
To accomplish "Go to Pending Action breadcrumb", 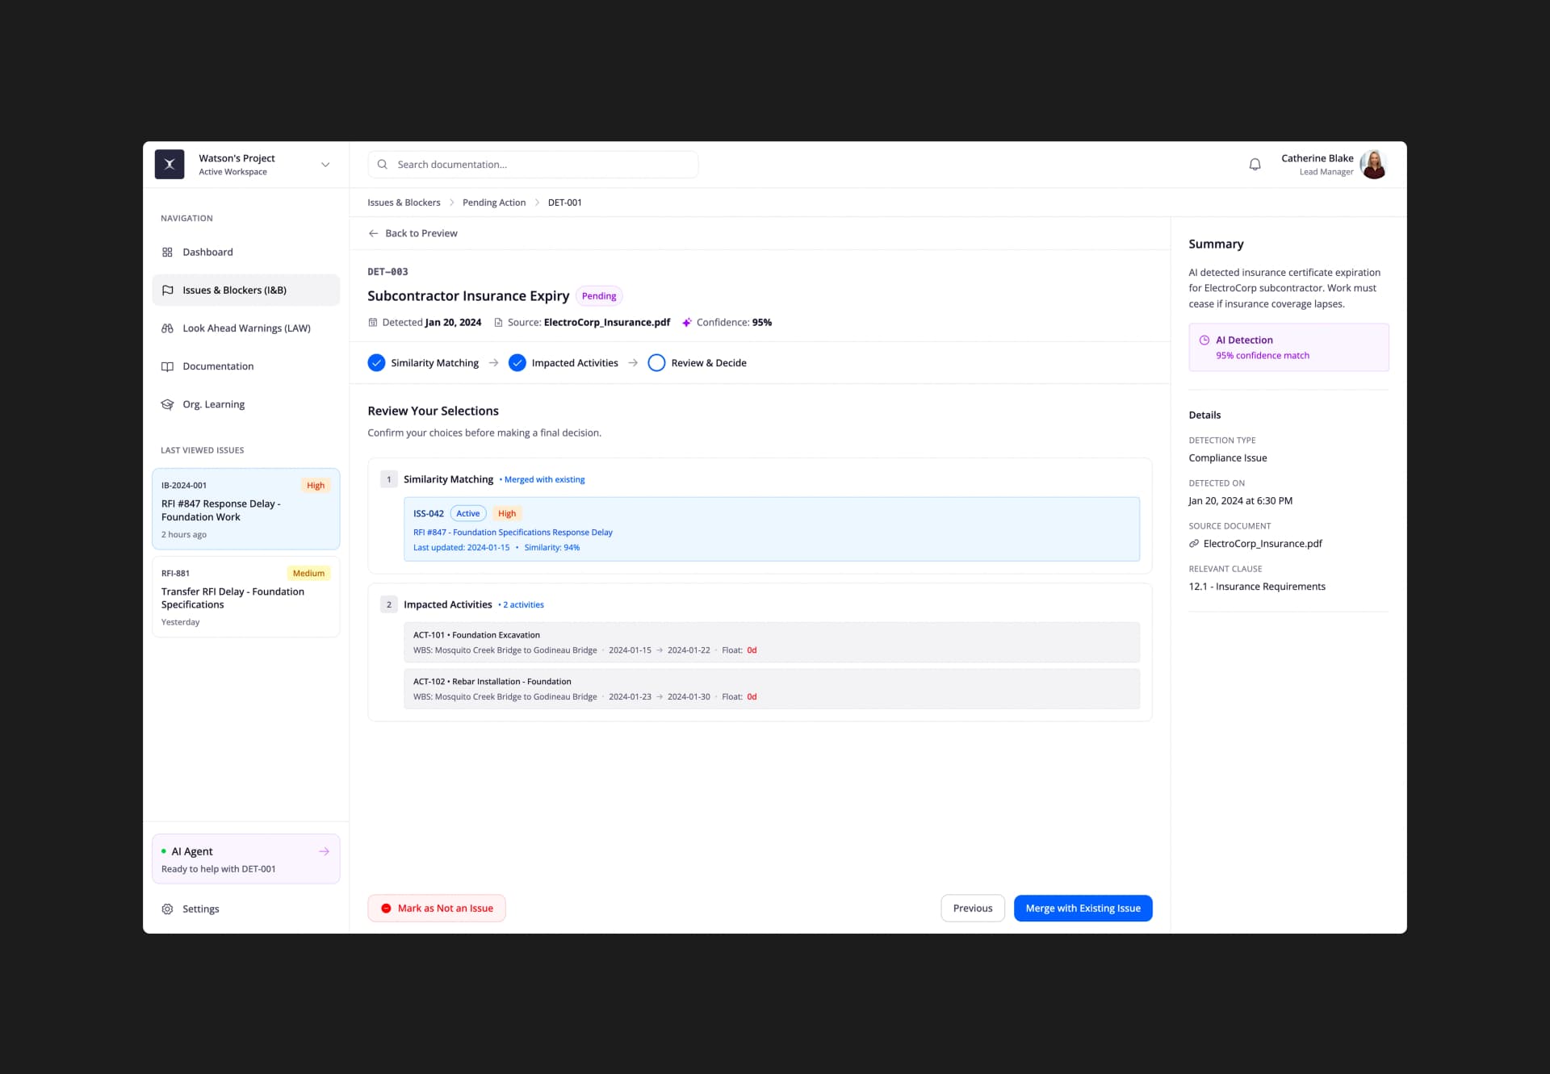I will tap(494, 203).
